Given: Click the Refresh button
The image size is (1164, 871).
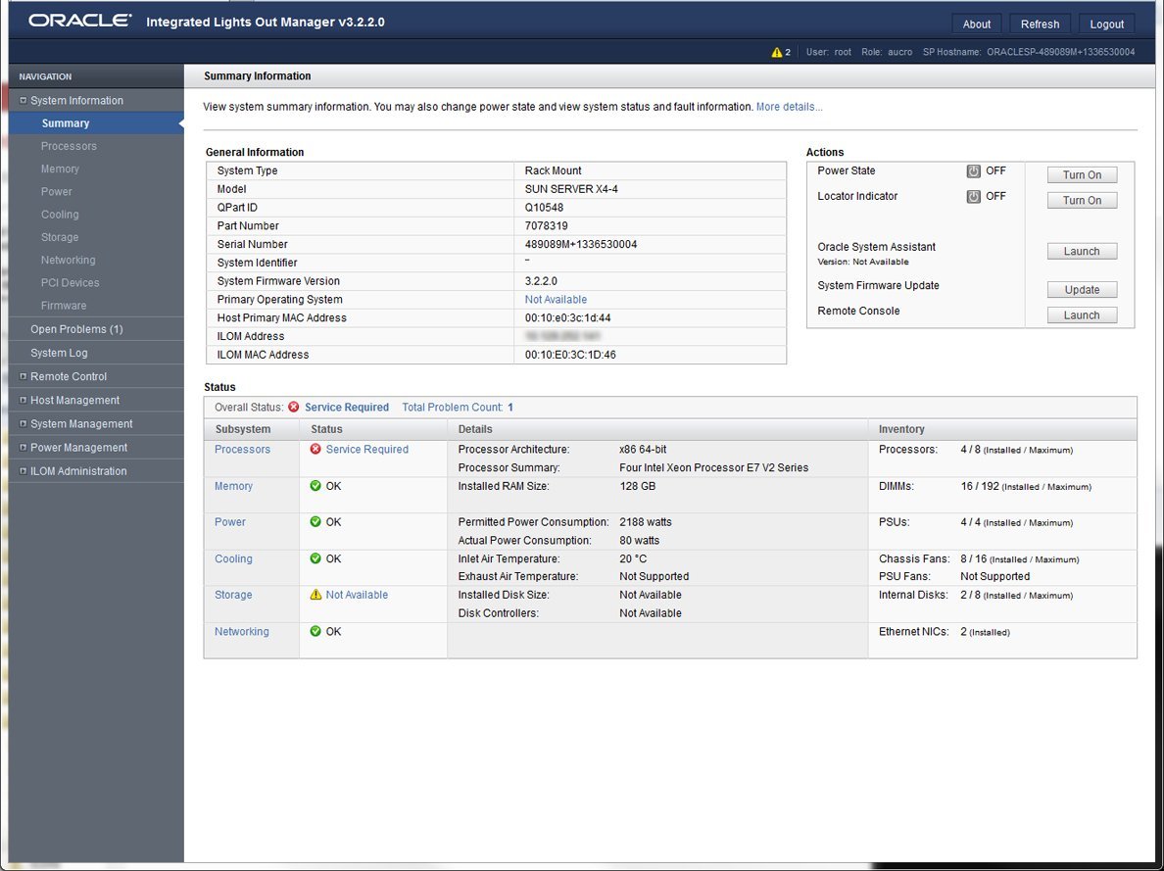Looking at the screenshot, I should point(1040,24).
